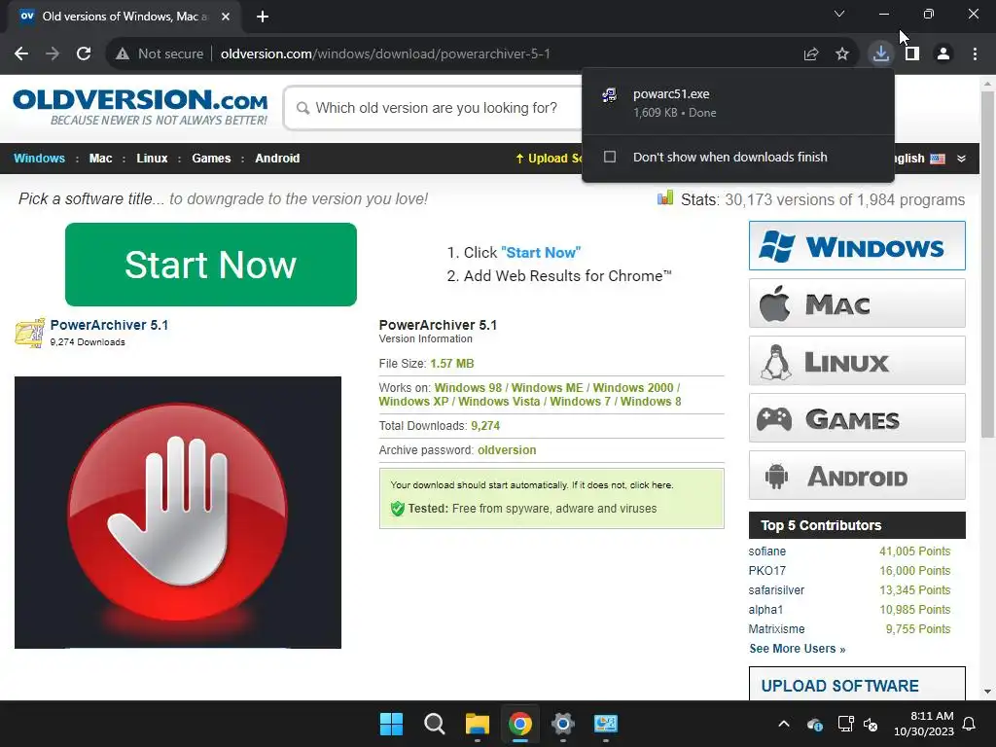This screenshot has width=996, height=747.
Task: Open contributor safarisilver's profile
Action: 776,590
